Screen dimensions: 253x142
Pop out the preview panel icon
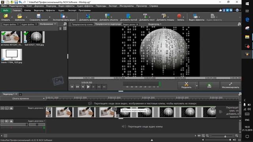pos(239,24)
